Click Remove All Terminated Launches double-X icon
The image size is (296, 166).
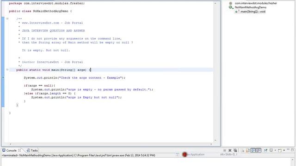(x=235, y=150)
